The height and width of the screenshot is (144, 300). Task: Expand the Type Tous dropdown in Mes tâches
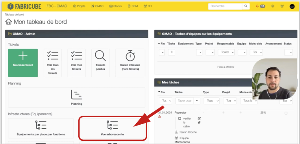tap(211, 101)
